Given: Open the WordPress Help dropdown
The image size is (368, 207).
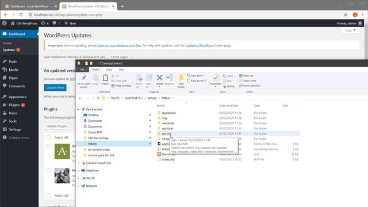Looking at the screenshot, I should pyautogui.click(x=350, y=30).
